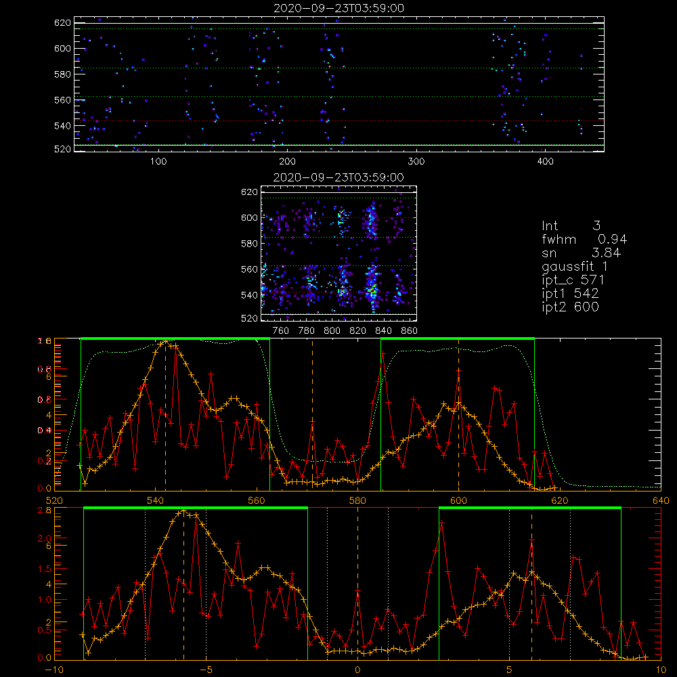Select the 'sn 3.84' annotation line

(x=581, y=253)
